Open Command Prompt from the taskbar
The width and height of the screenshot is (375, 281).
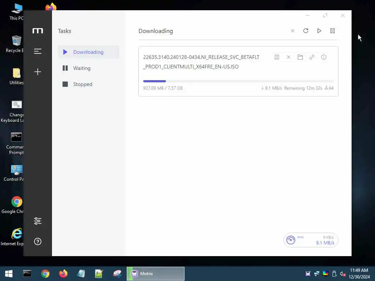coord(27,274)
